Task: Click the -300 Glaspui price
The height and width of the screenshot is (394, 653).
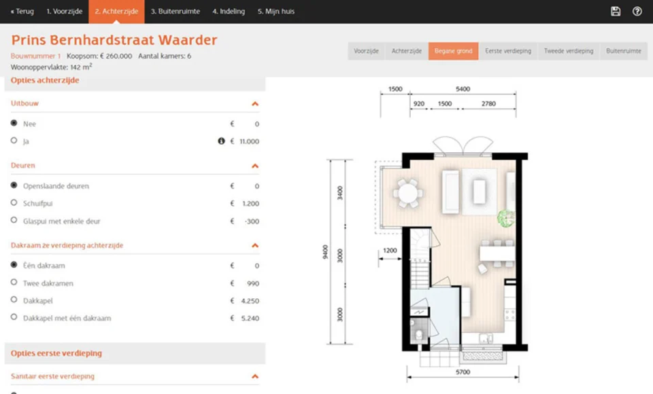Action: point(252,221)
